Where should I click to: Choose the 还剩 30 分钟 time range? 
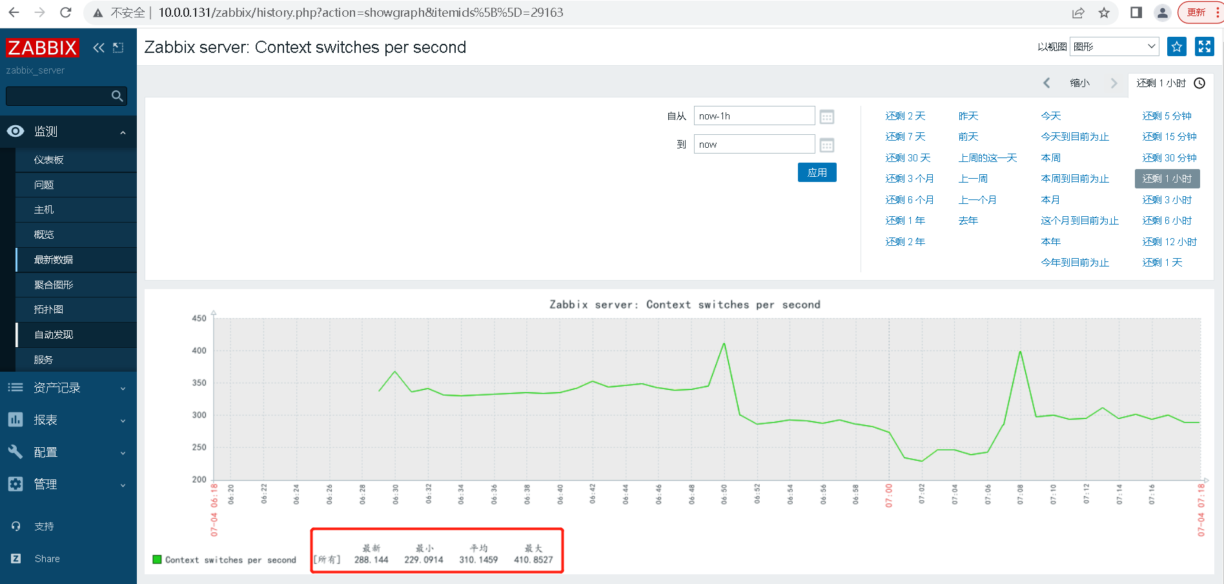pos(1169,158)
